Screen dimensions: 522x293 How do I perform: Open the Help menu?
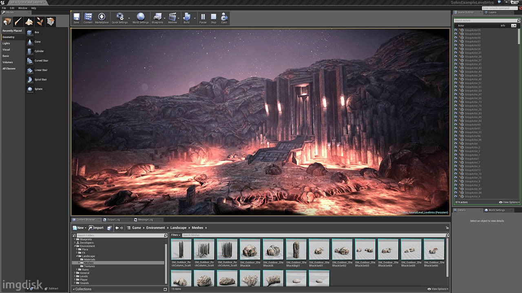tap(33, 8)
